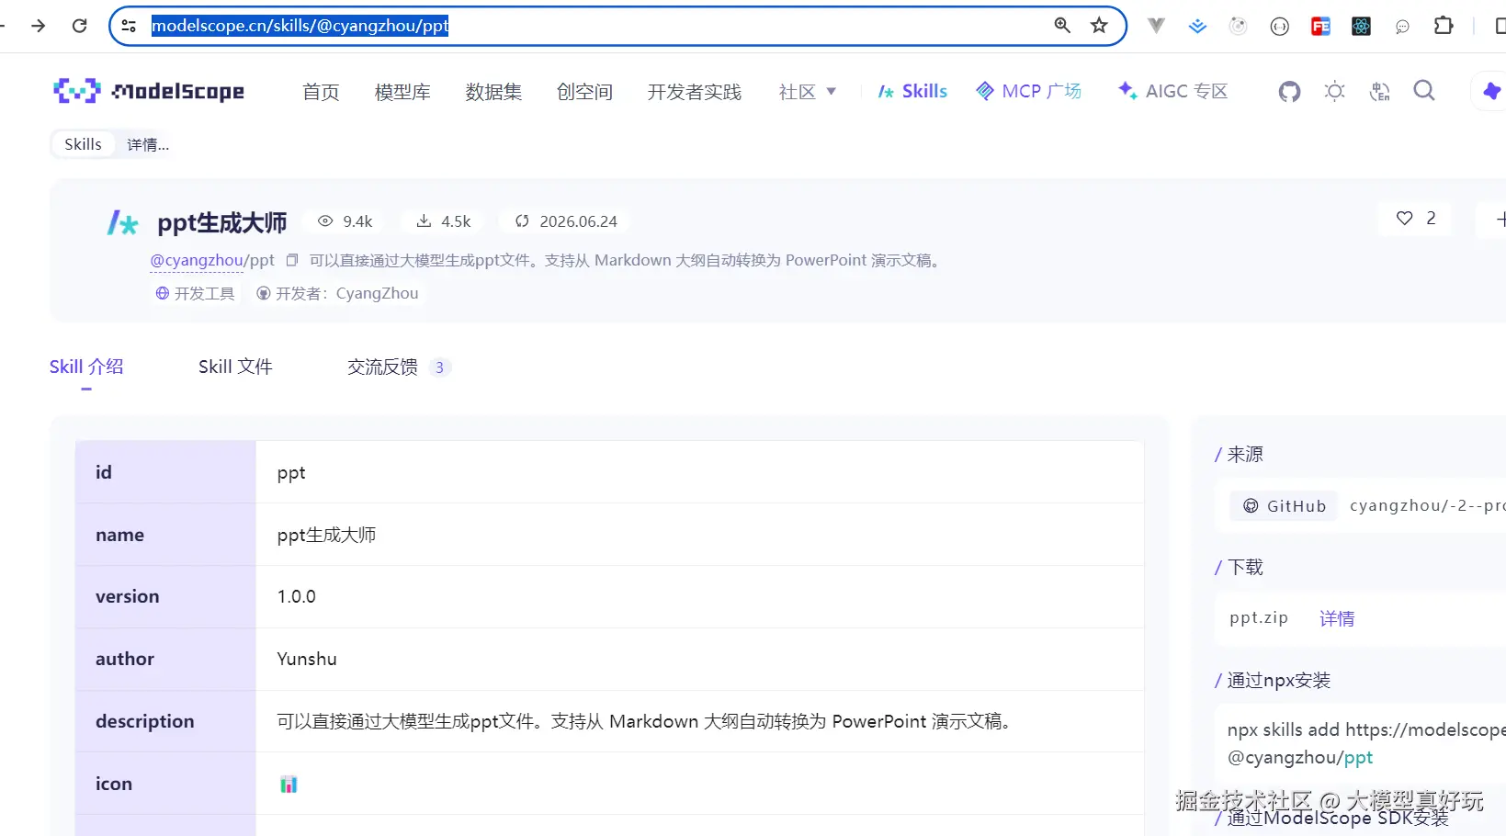1506x836 pixels.
Task: Open the cyangzhou/-2--pro source repository link
Action: (1427, 506)
